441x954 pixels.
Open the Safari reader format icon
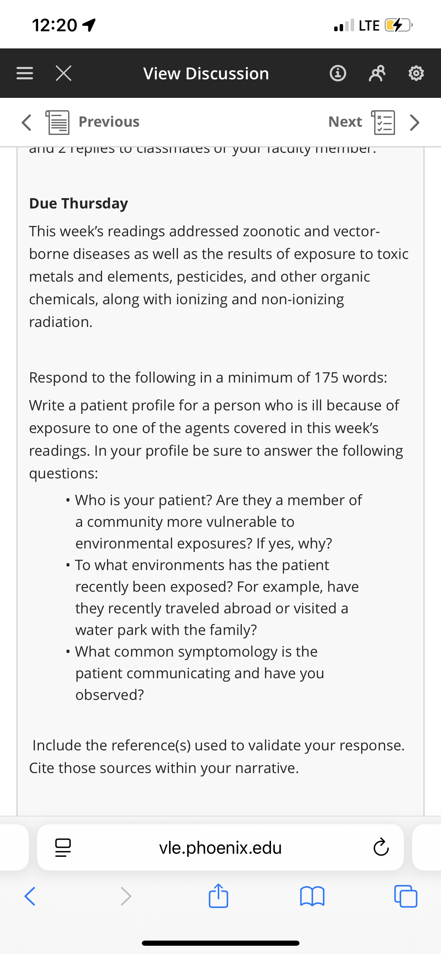click(63, 847)
